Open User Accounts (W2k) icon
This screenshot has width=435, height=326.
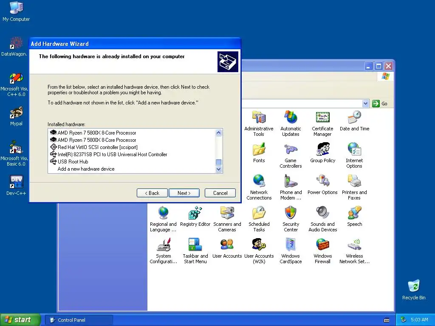tap(259, 251)
